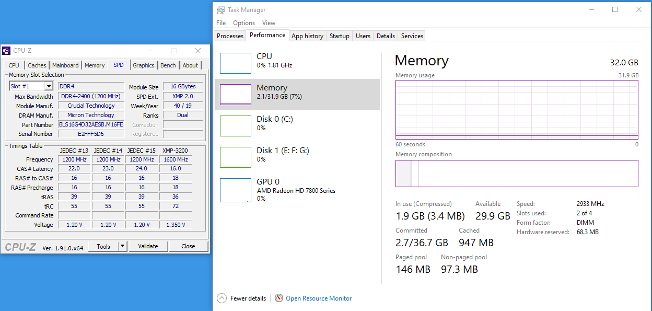Viewport: 652px width, 311px height.
Task: Open the Processes tab in Task Manager
Action: click(230, 36)
